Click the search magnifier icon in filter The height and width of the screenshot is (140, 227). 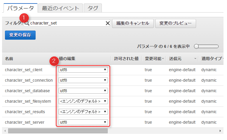tap(27, 23)
